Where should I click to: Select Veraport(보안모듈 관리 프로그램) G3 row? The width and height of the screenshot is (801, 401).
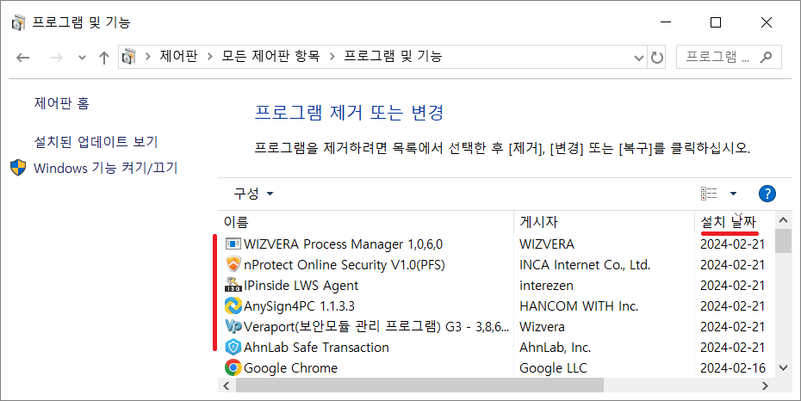click(x=496, y=326)
